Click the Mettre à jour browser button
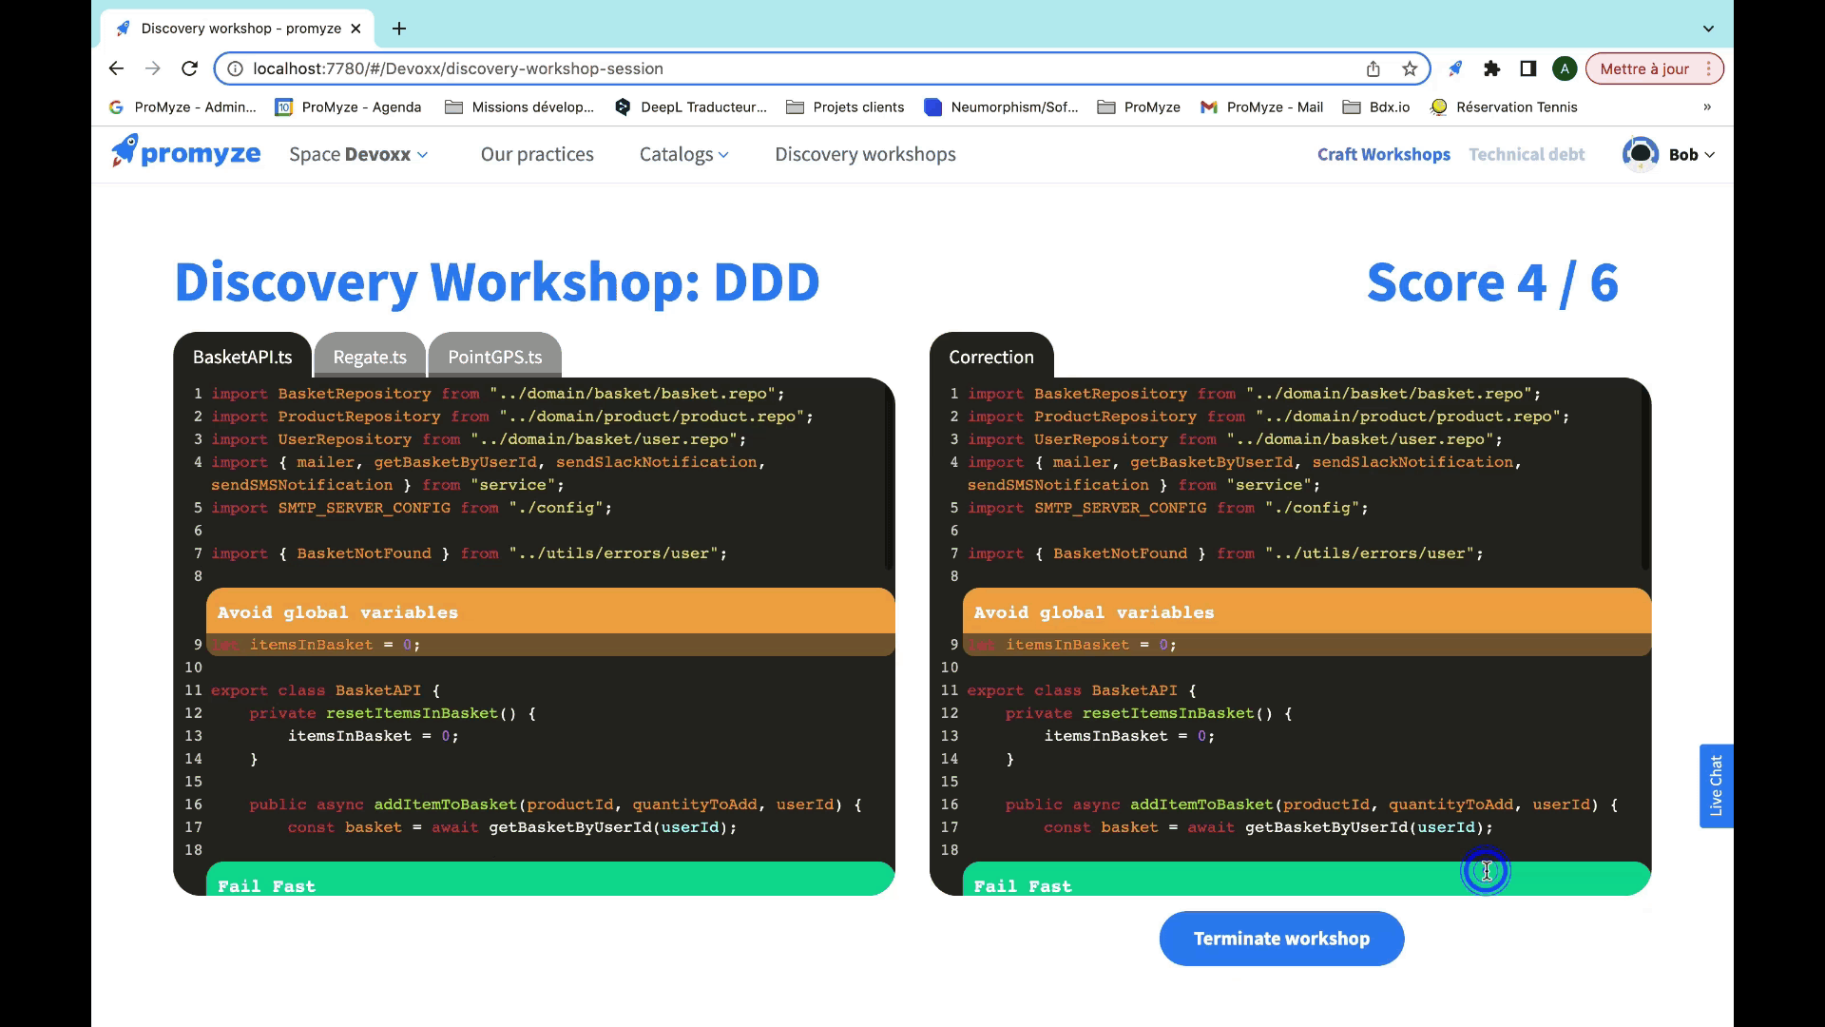1825x1027 pixels. 1645,69
